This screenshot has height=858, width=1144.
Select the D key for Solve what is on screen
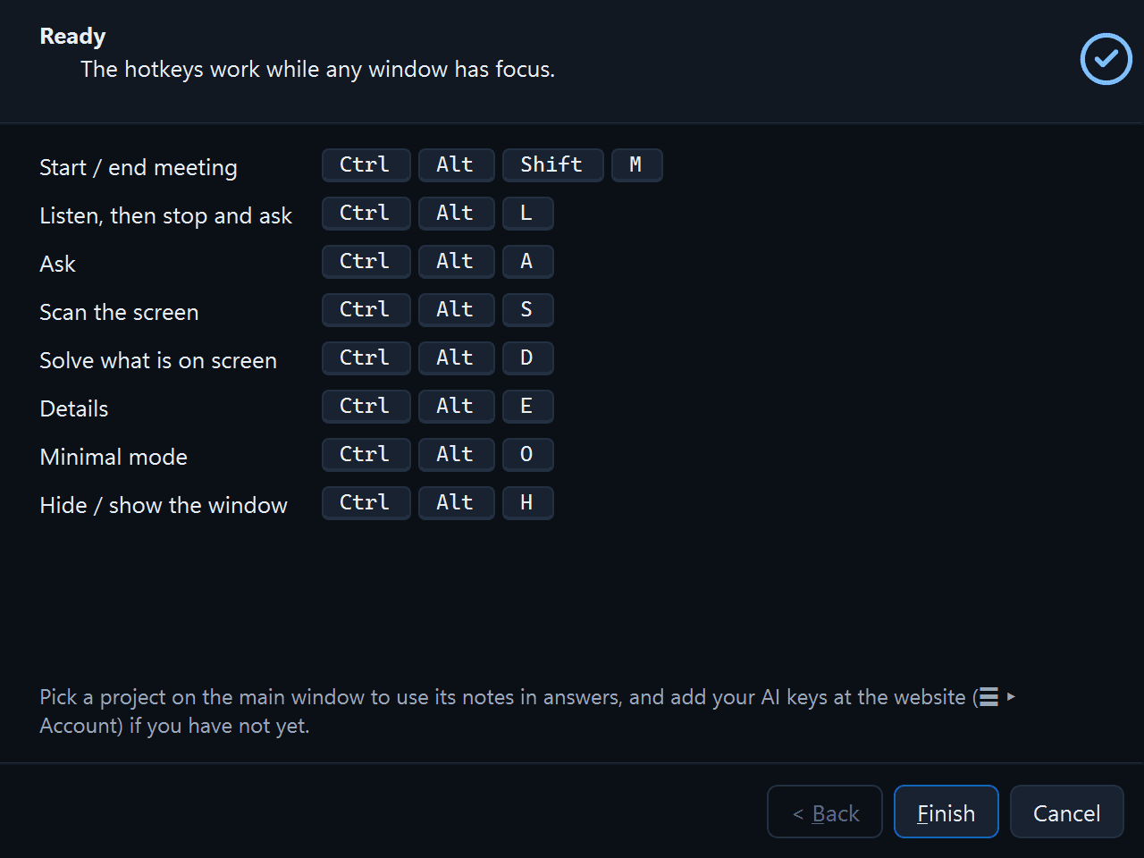click(x=527, y=358)
